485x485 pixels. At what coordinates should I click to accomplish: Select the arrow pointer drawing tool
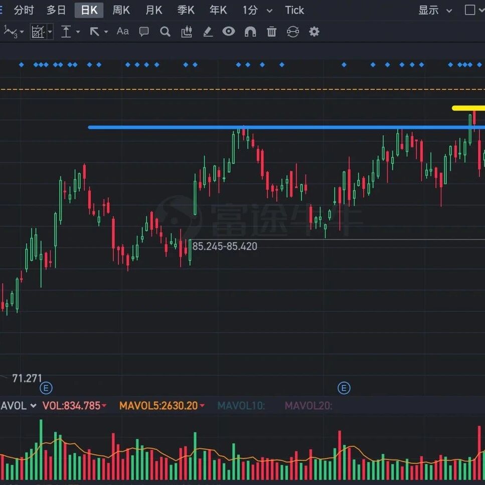[x=94, y=32]
